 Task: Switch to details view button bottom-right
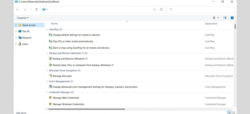[x=229, y=113]
